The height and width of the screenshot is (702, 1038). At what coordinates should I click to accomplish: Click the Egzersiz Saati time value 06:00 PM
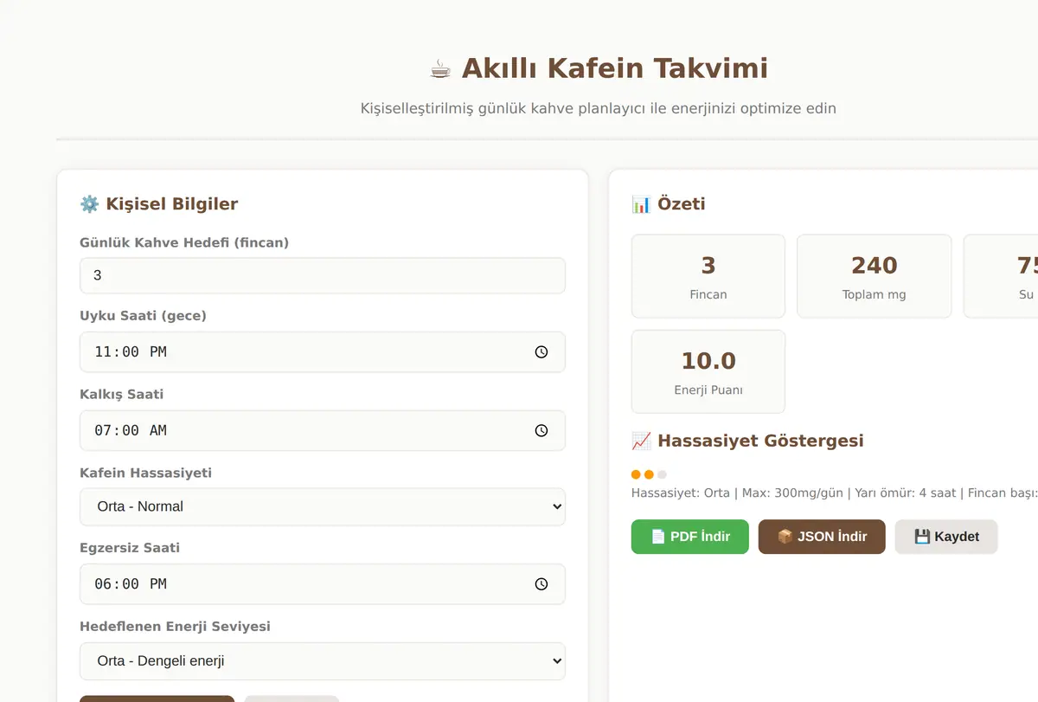131,584
